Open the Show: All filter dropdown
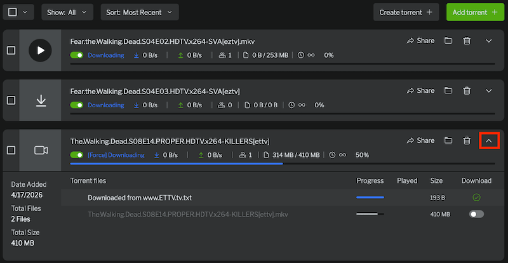 pos(67,12)
